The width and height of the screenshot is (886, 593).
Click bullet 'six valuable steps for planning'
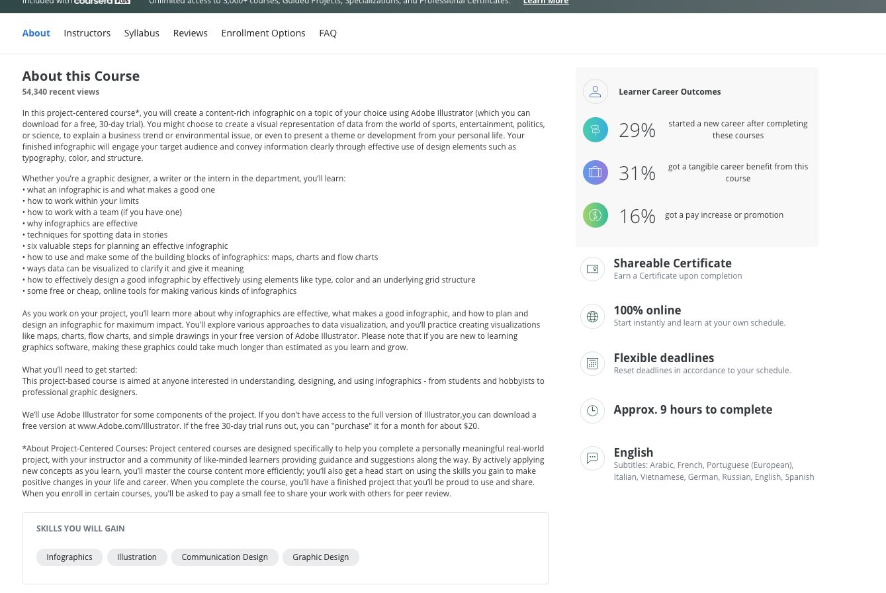point(125,246)
